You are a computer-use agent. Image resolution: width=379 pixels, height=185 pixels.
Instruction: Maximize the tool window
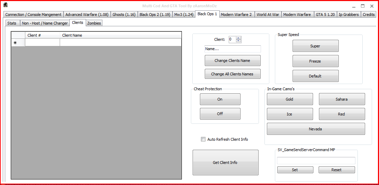pyautogui.click(x=363, y=6)
